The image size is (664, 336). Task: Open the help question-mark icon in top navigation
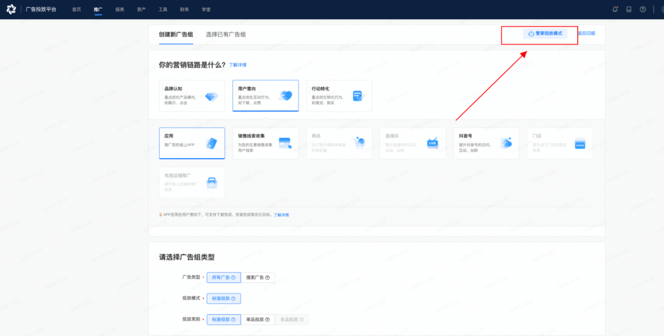(x=643, y=9)
